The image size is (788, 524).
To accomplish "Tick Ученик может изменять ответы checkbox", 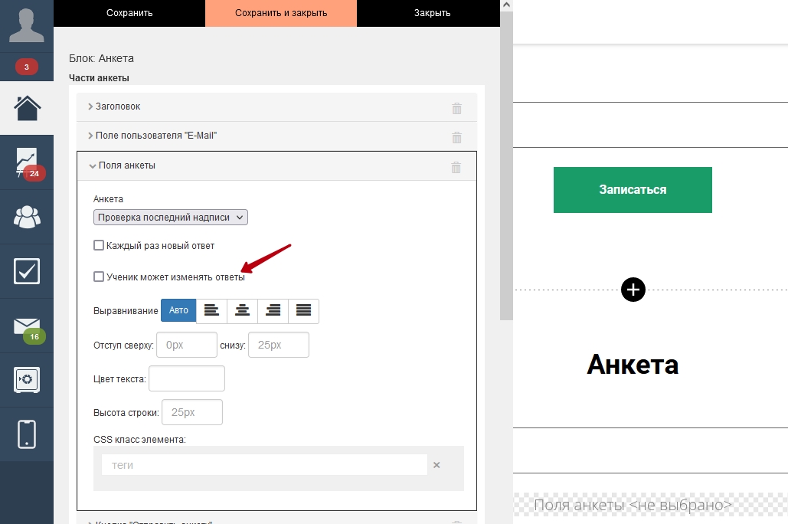I will point(99,277).
